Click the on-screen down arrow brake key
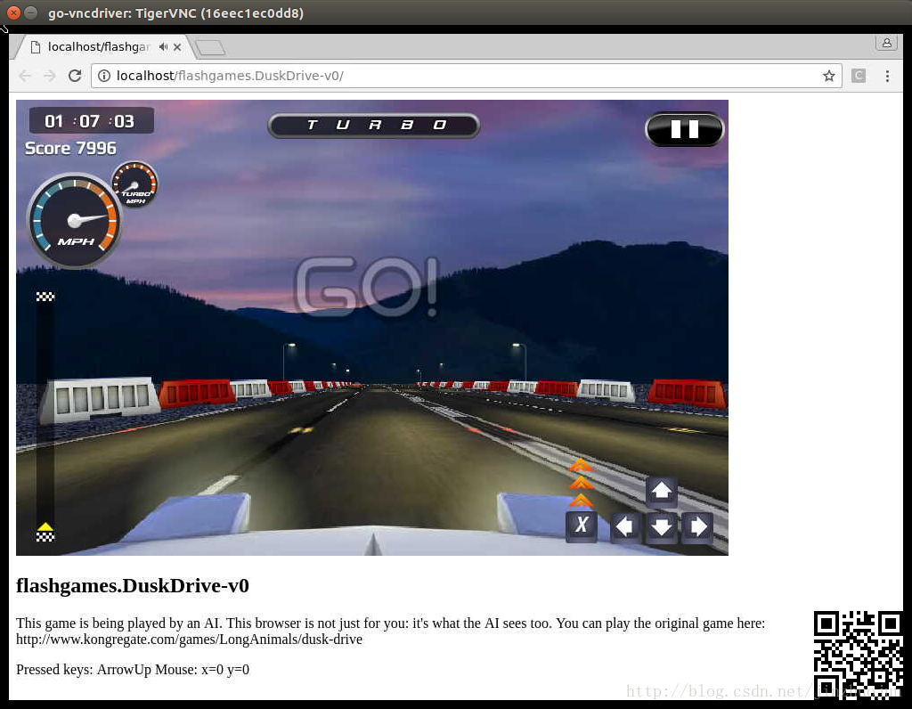This screenshot has width=912, height=709. [x=662, y=527]
